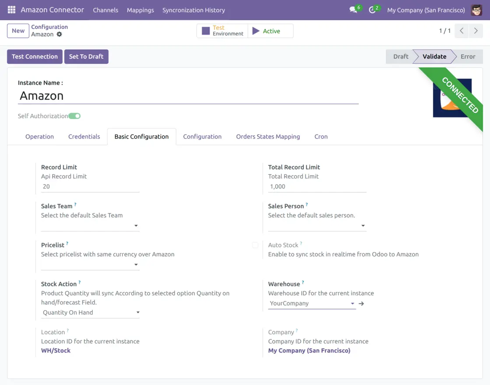This screenshot has height=385, width=490.
Task: Click the user avatar in top bar
Action: (x=476, y=10)
